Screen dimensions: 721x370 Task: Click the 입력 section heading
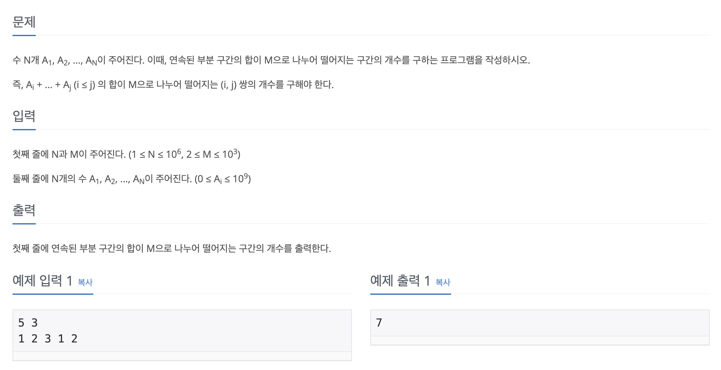pos(24,116)
